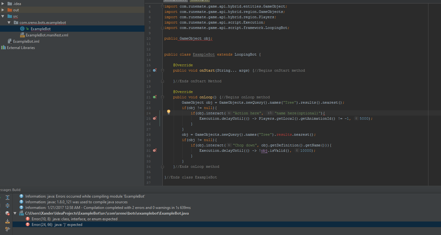441x235 pixels.
Task: Toggle the hide warnings filter icon
Action: (8, 213)
